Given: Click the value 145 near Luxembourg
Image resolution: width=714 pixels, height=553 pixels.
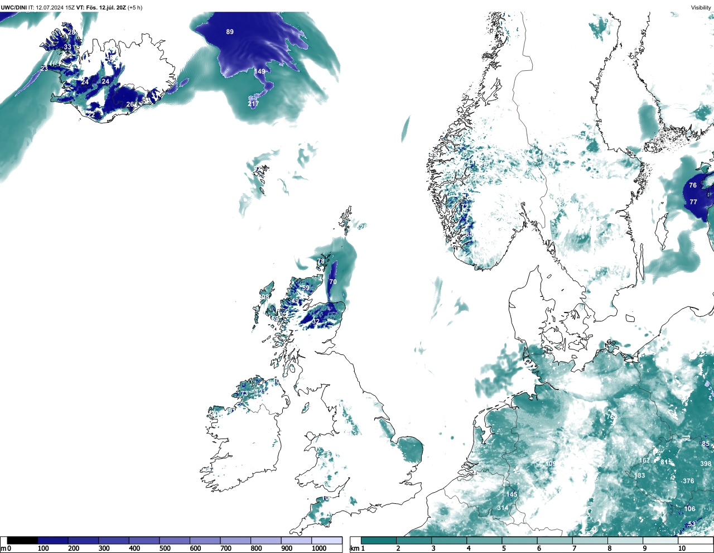Looking at the screenshot, I should pos(512,494).
